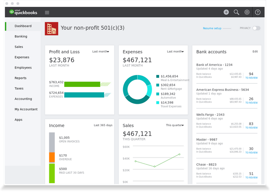Expand the Expenses Last month dropdown
Screen dimensions: 270x195
click(176, 52)
